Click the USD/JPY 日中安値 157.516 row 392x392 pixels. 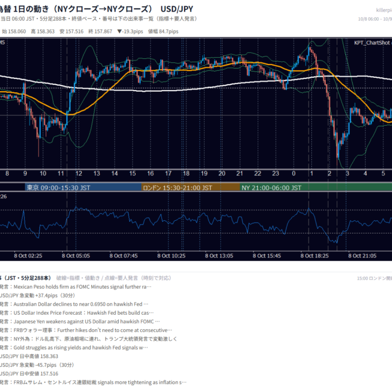(29, 374)
